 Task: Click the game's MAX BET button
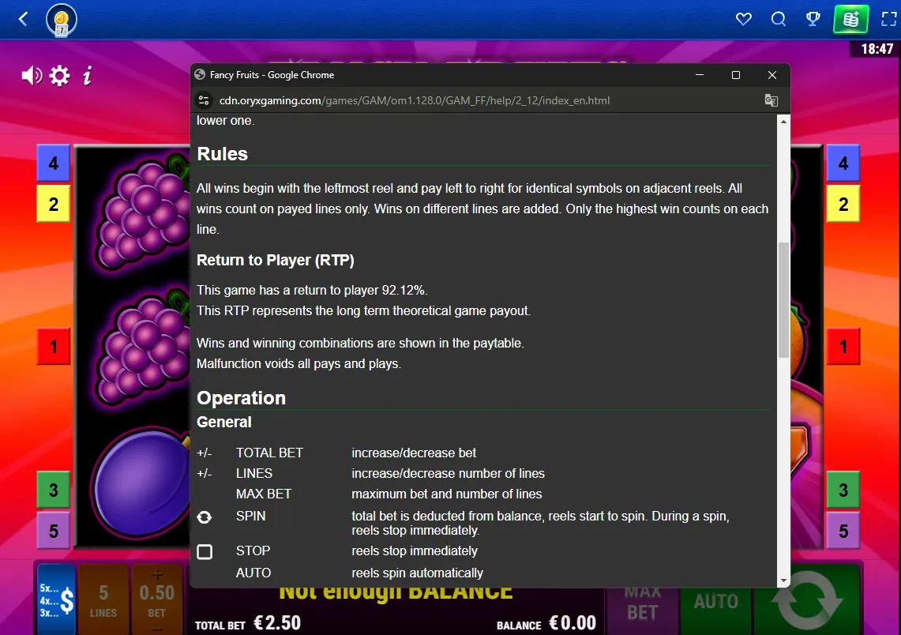643,603
